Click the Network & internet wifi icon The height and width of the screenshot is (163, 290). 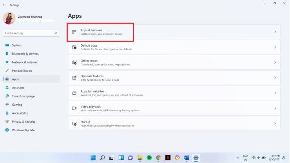[x=7, y=62]
